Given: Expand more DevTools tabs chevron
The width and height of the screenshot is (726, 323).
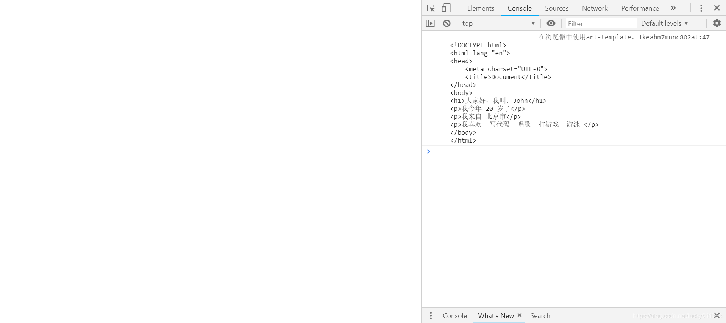Looking at the screenshot, I should tap(673, 8).
